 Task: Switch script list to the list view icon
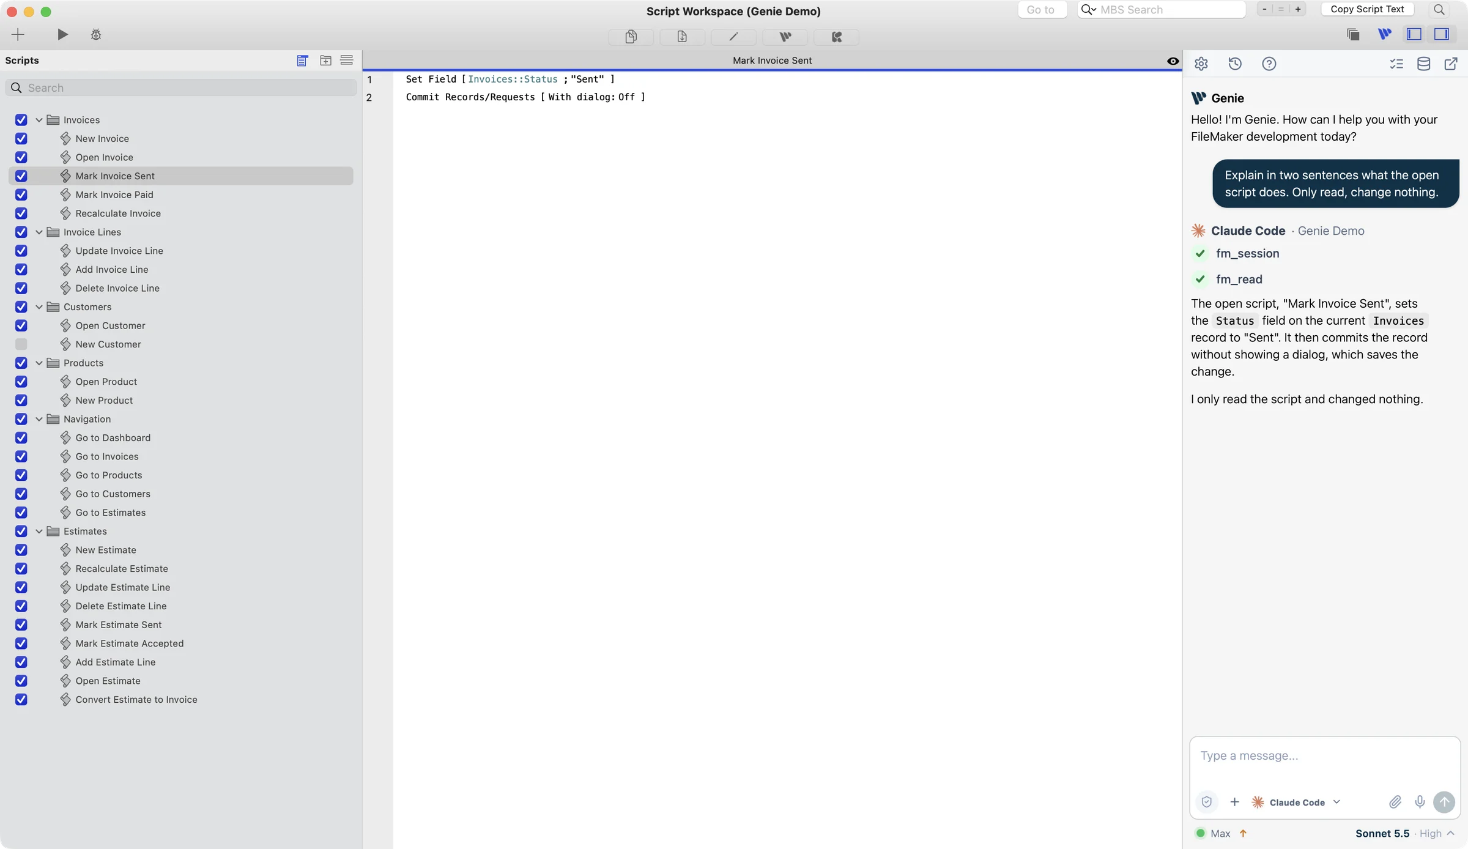click(x=302, y=61)
